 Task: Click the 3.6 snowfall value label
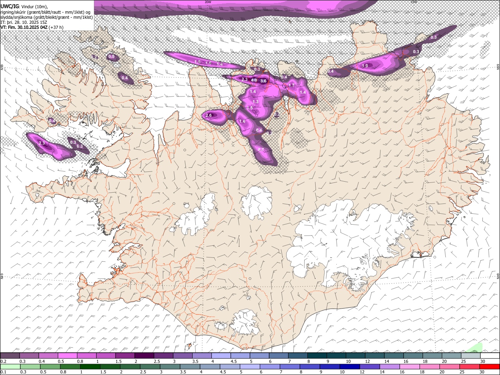[x=263, y=81]
